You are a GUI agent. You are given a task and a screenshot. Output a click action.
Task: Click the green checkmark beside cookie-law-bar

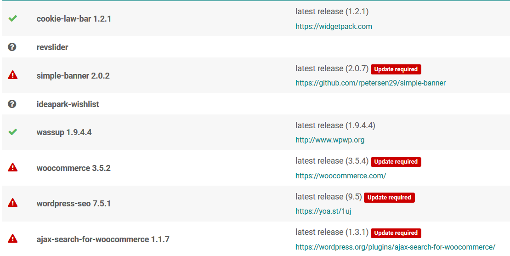[13, 18]
